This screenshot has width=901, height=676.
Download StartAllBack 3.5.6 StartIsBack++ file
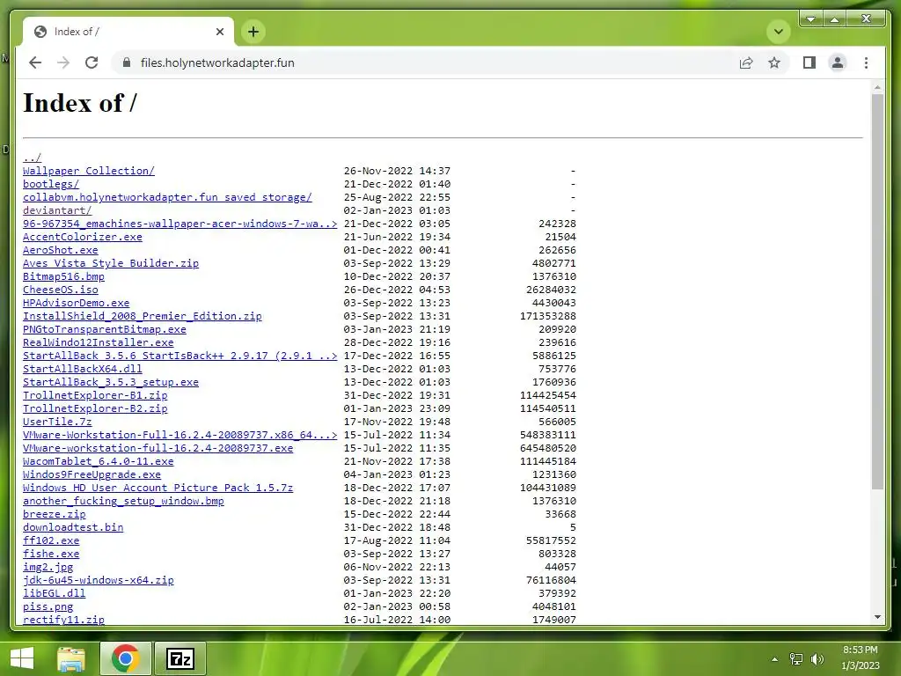pyautogui.click(x=179, y=356)
